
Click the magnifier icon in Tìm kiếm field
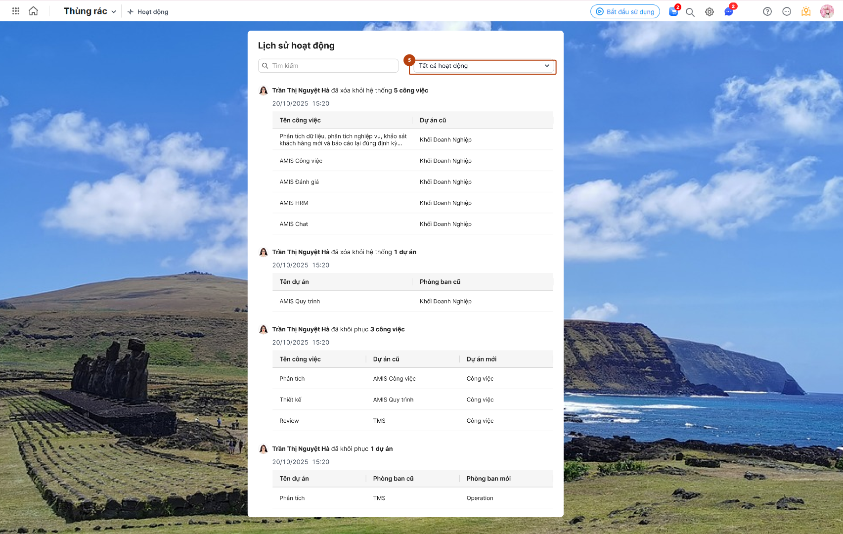266,66
